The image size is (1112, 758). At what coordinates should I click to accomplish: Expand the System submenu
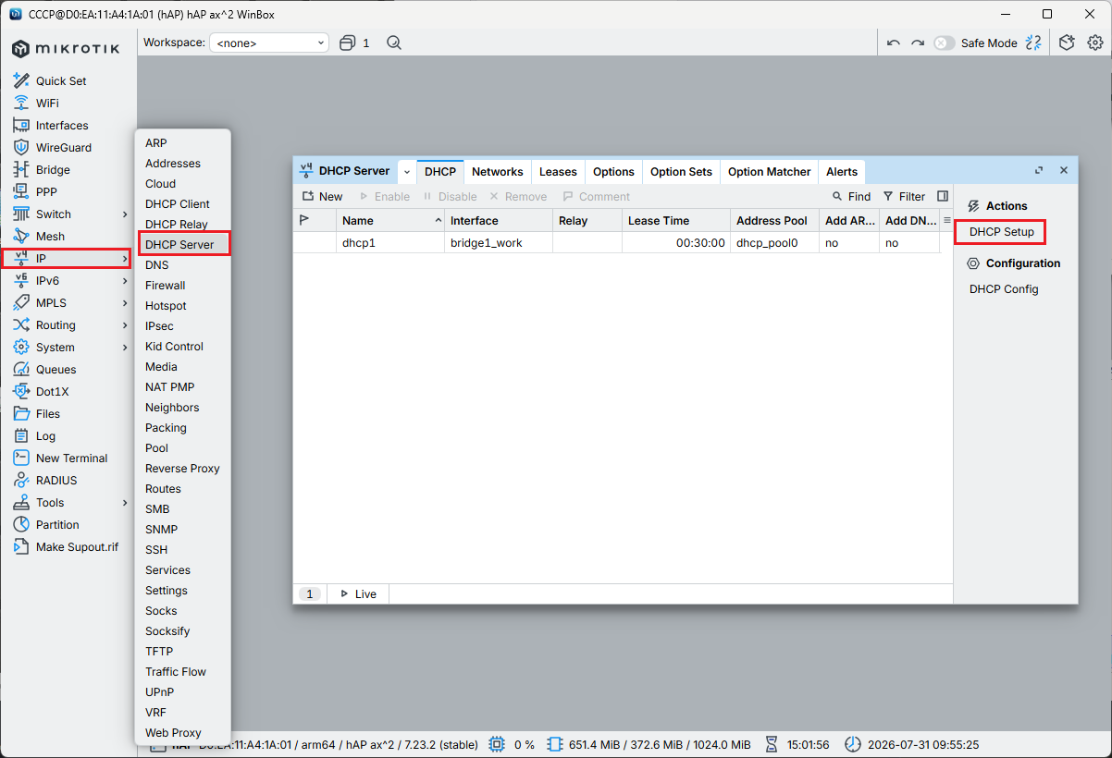[x=125, y=348]
